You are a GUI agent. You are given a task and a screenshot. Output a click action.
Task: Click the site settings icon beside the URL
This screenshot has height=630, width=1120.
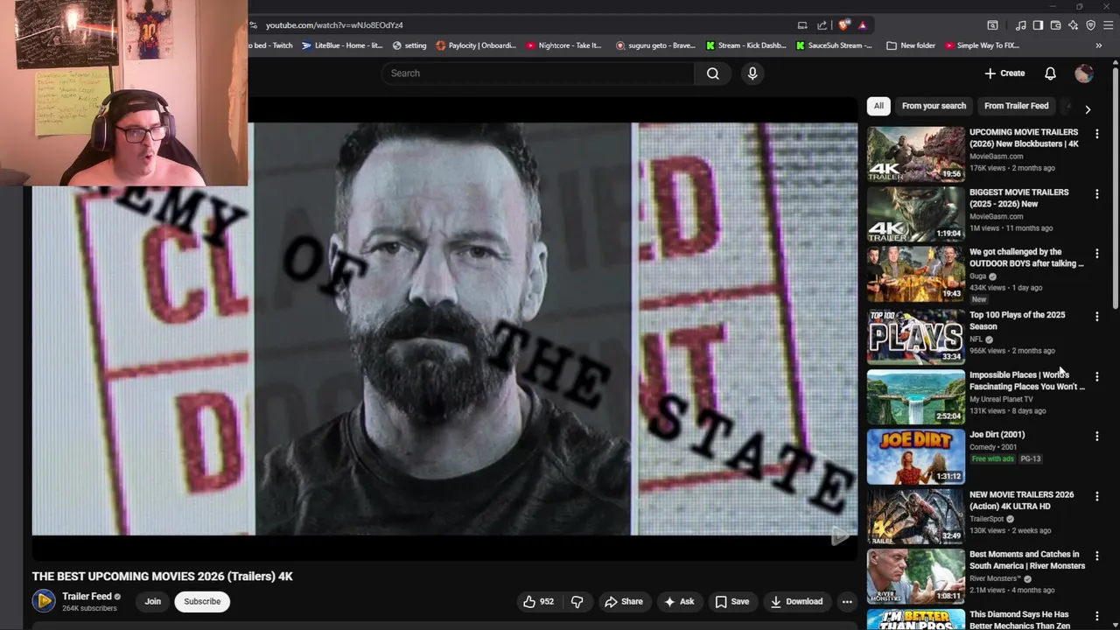pos(253,25)
